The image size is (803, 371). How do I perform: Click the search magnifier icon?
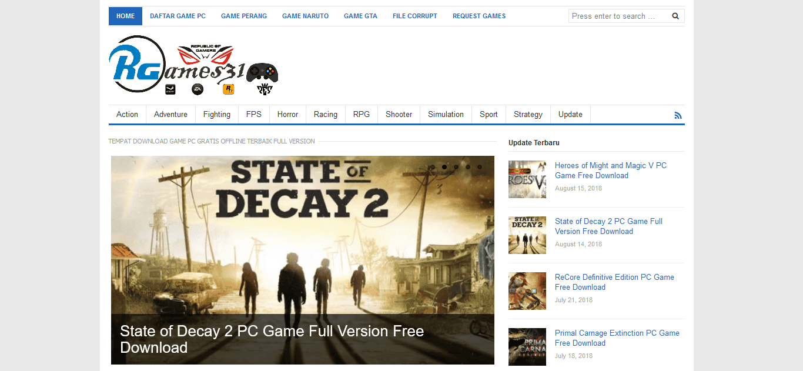click(675, 16)
